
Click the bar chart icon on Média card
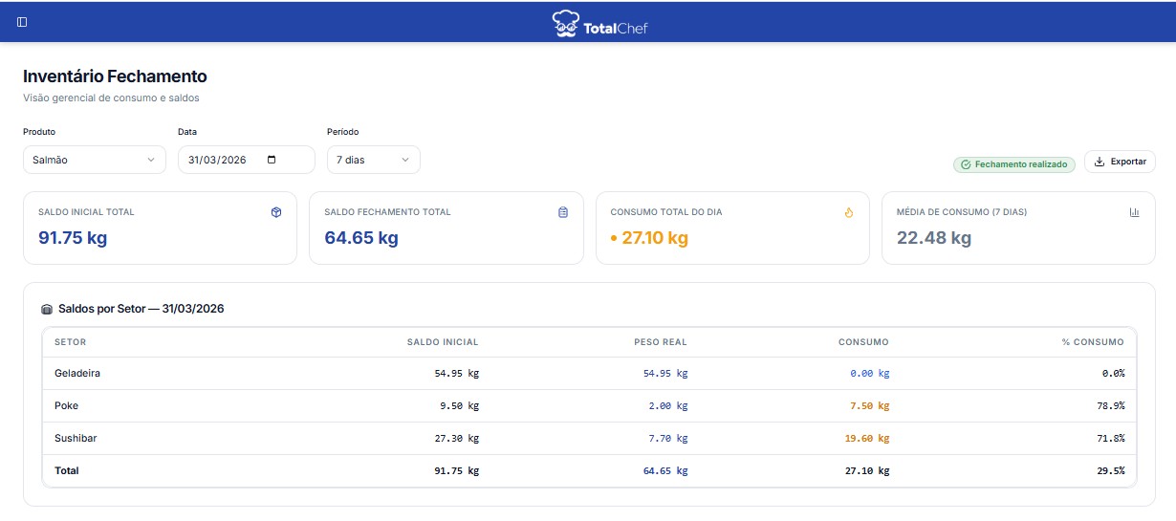[1134, 212]
